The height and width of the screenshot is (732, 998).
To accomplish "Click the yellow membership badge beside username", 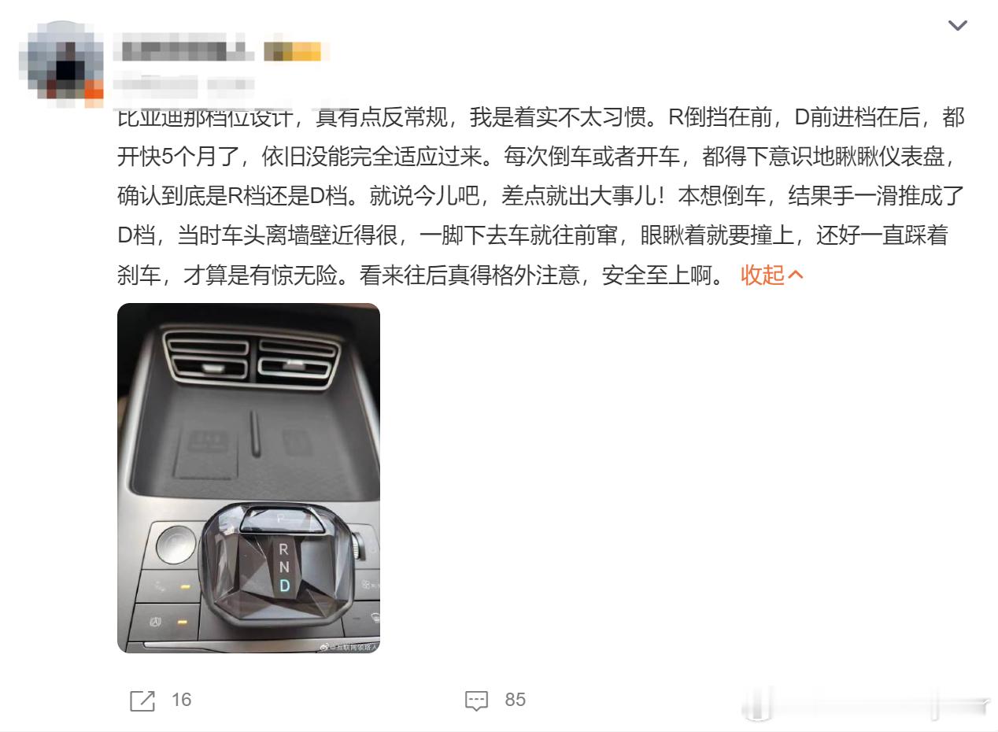I will pos(293,51).
